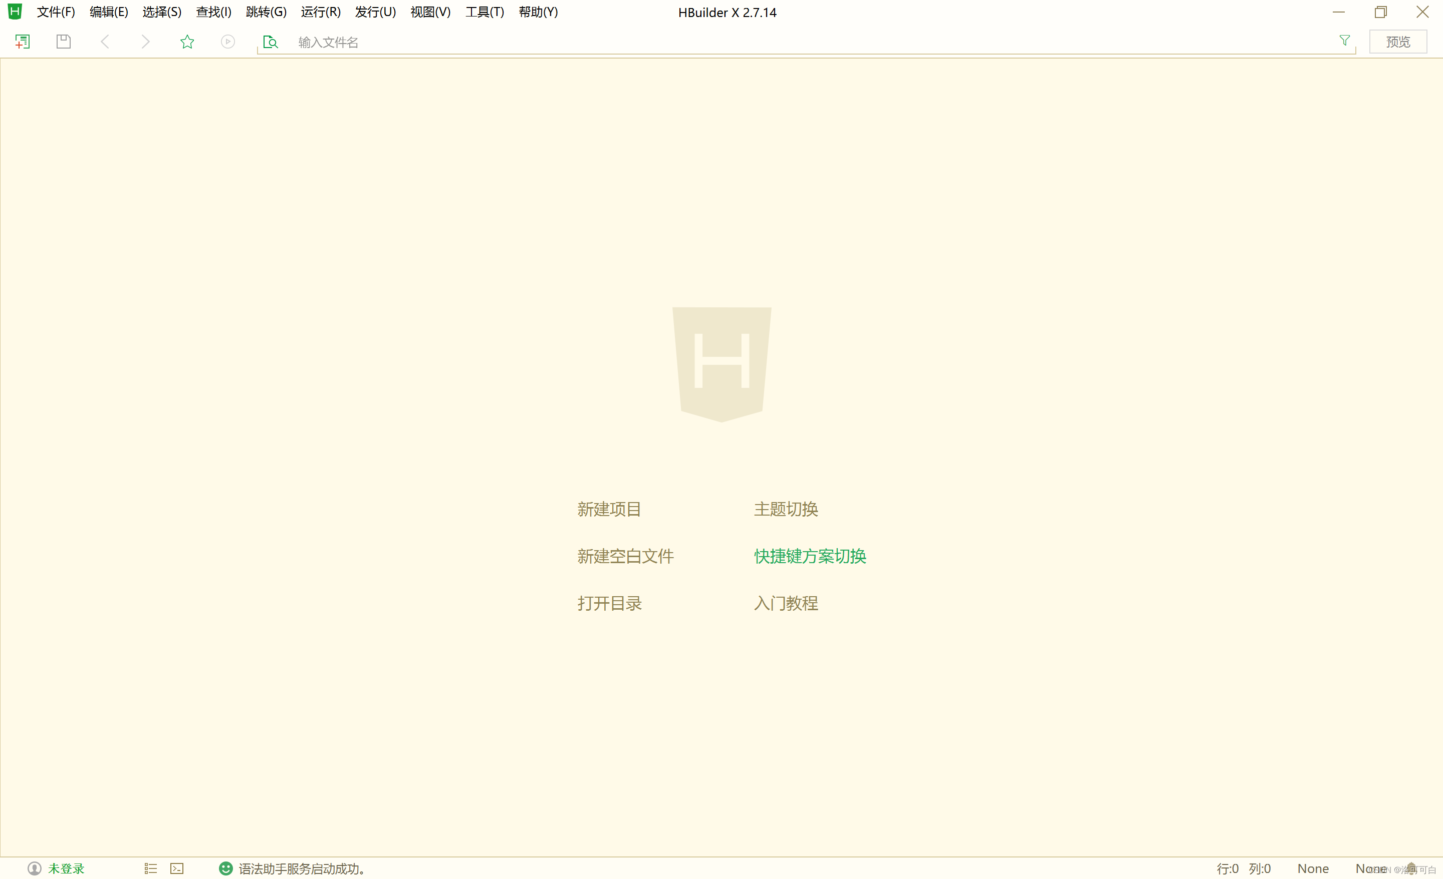Open the terminal icon in the status bar
1443x879 pixels.
pyautogui.click(x=177, y=868)
